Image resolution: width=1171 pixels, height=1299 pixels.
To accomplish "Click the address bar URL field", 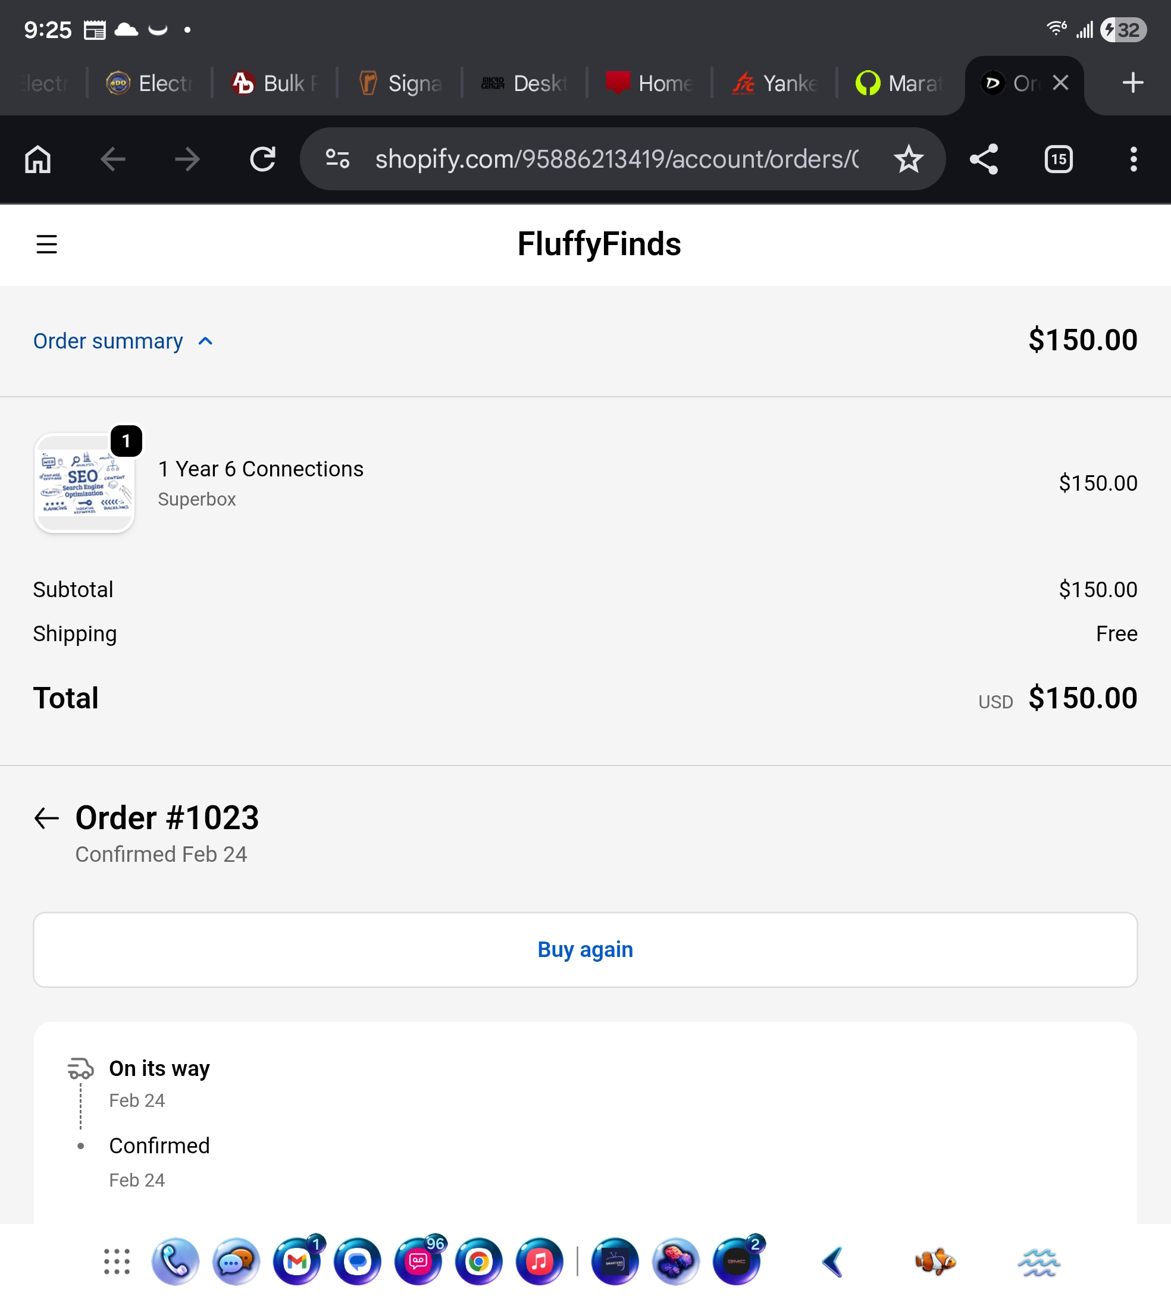I will [x=616, y=159].
